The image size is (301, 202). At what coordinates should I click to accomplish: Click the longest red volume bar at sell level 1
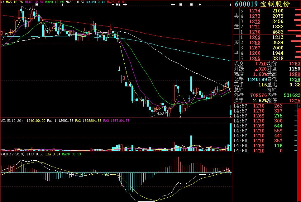pyautogui.click(x=294, y=32)
